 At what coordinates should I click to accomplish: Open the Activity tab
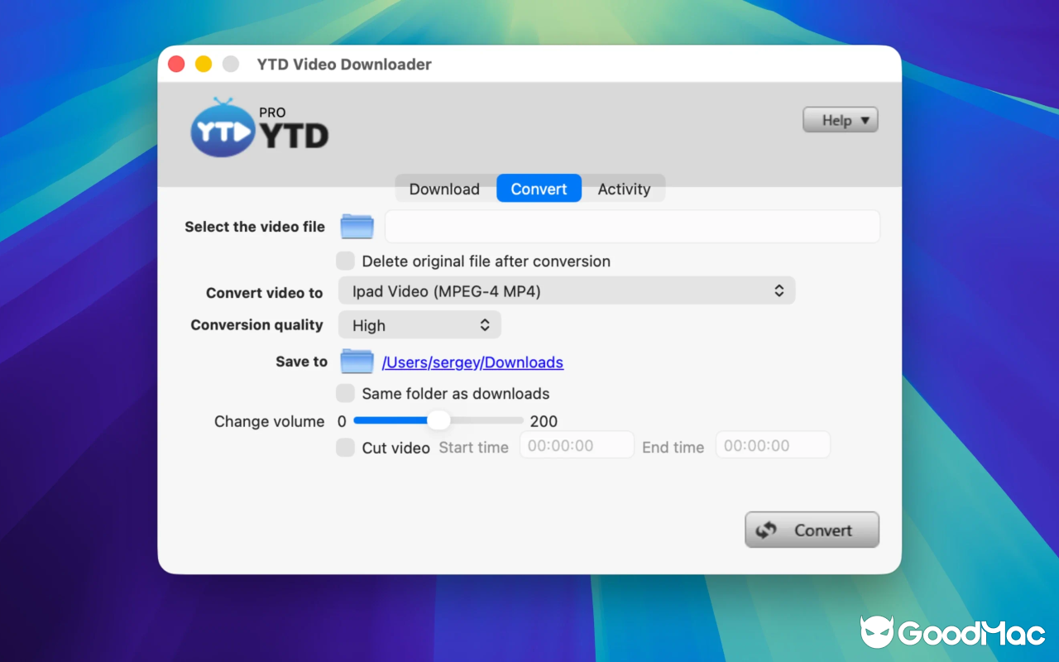click(x=624, y=188)
